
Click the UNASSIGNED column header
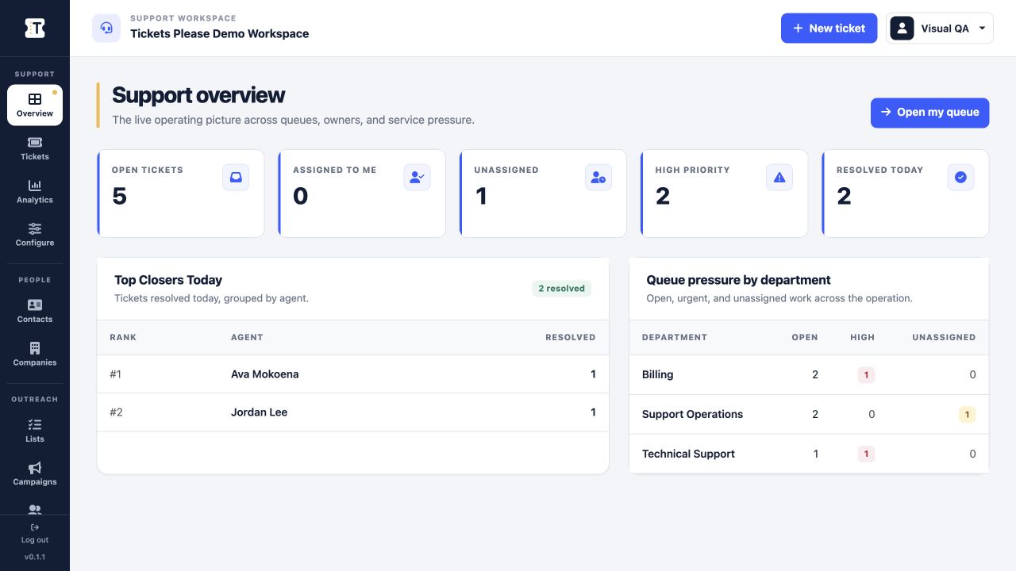coord(944,337)
